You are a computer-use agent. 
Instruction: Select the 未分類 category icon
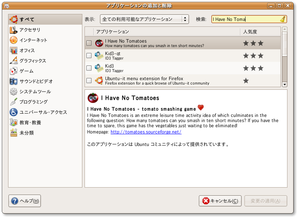pos(14,133)
